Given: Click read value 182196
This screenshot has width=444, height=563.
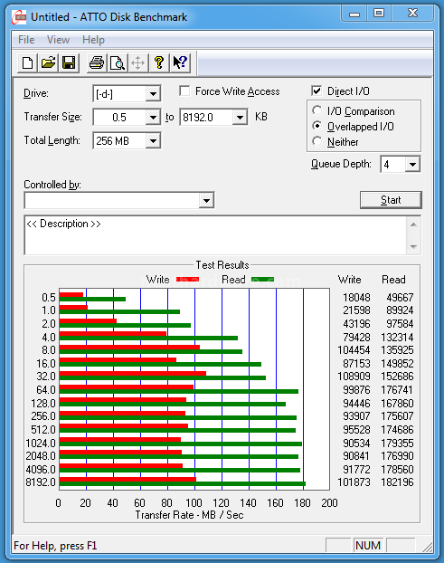Looking at the screenshot, I should (x=397, y=482).
